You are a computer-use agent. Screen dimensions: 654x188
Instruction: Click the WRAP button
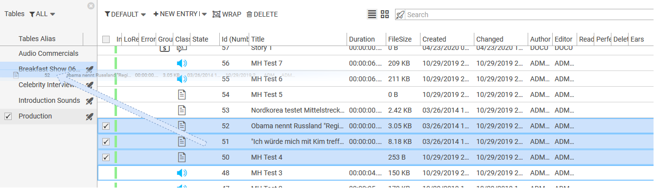point(227,14)
